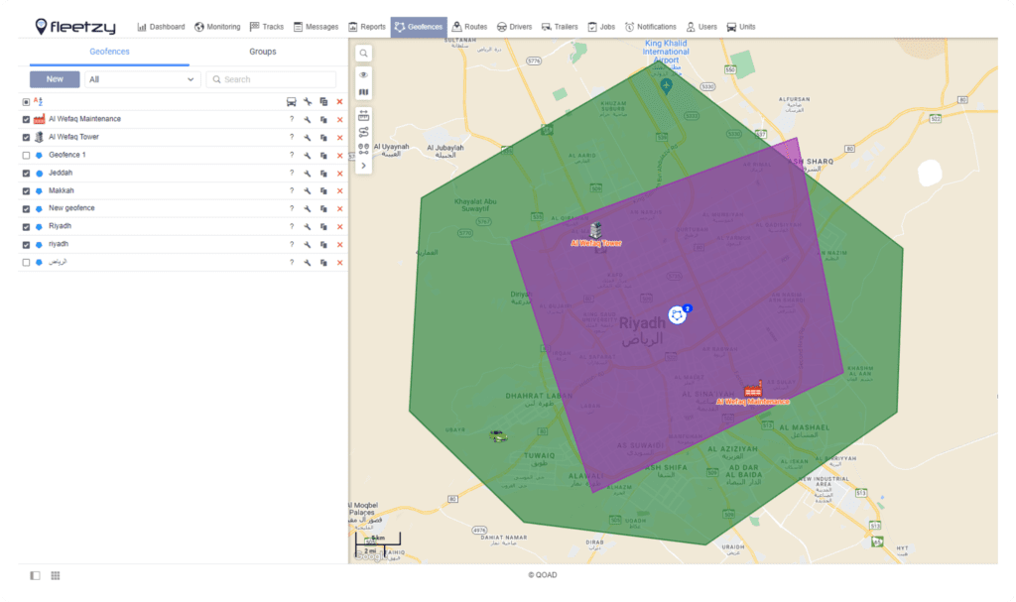The height and width of the screenshot is (602, 1016).
Task: Click the New geofence button
Action: coord(55,79)
